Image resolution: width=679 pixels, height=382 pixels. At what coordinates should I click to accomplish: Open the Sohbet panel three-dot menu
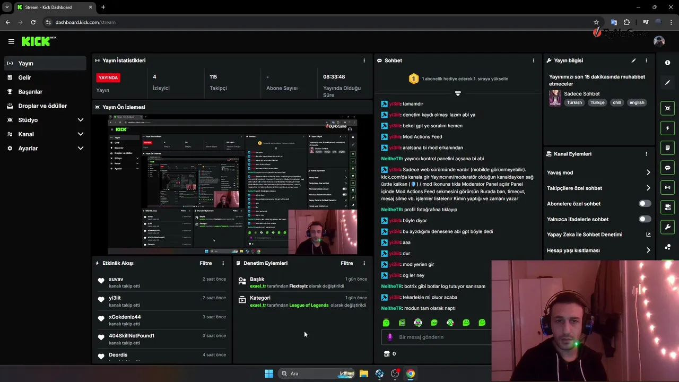tap(534, 60)
